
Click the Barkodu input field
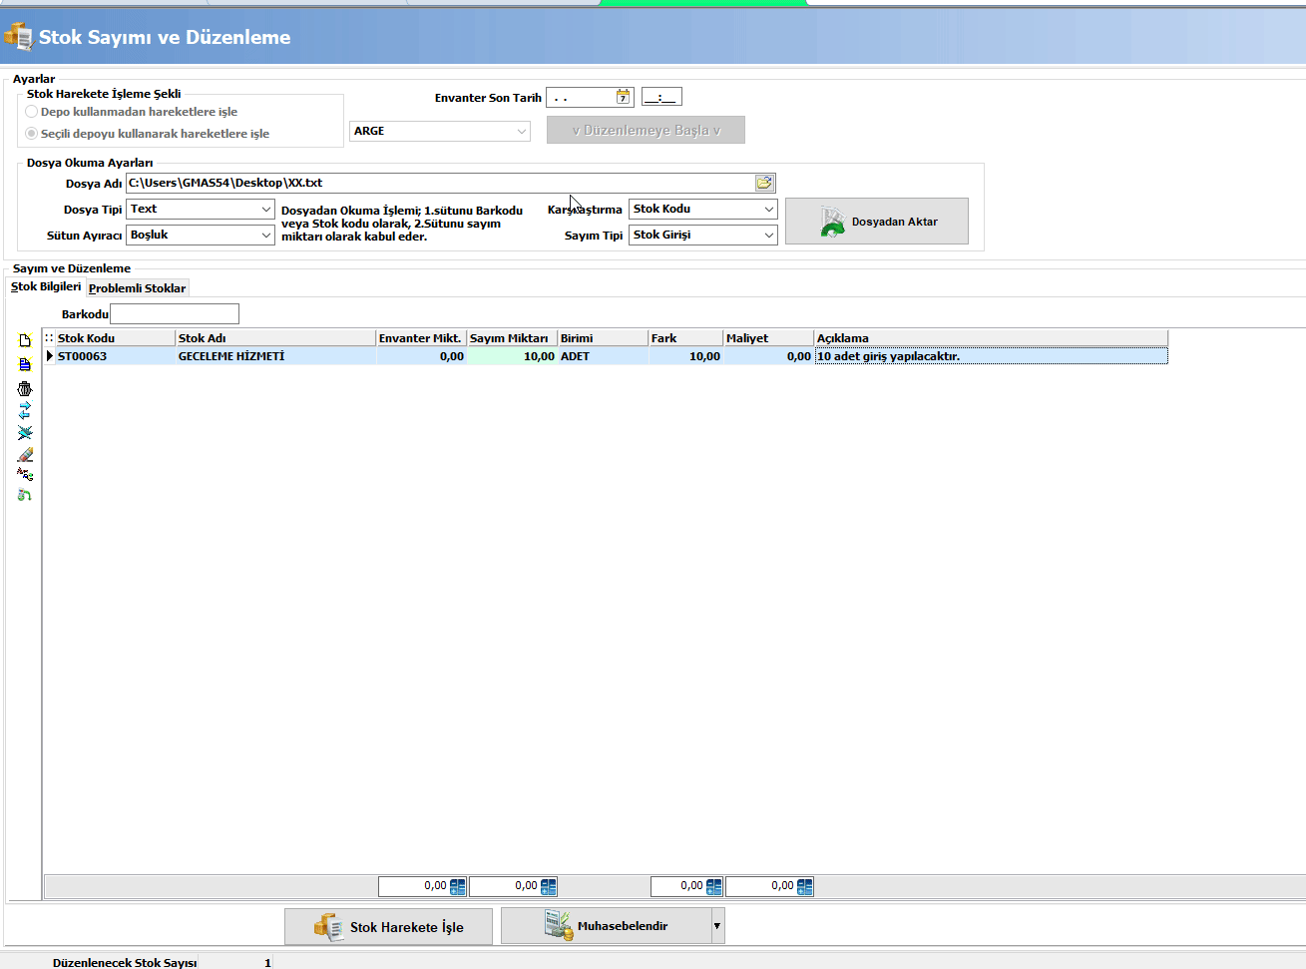point(175,314)
